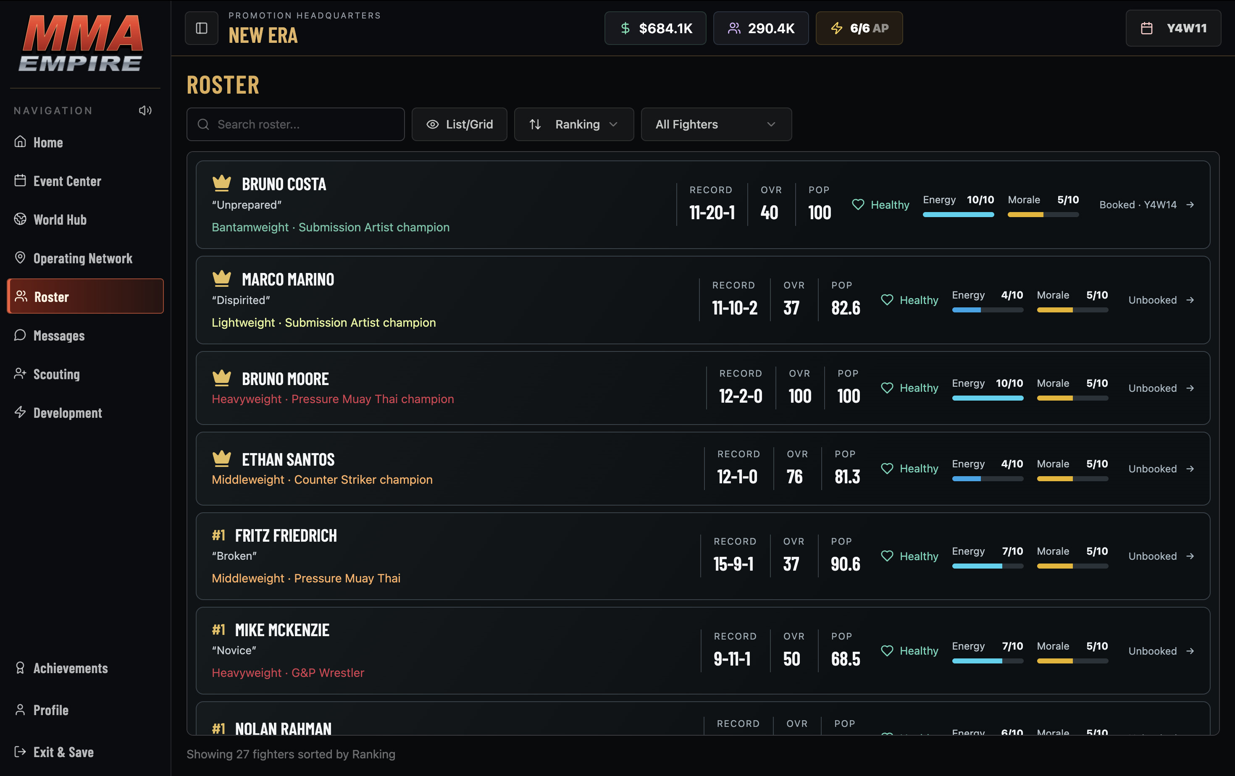Mute sound via speaker icon
This screenshot has height=776, width=1235.
[x=145, y=111]
